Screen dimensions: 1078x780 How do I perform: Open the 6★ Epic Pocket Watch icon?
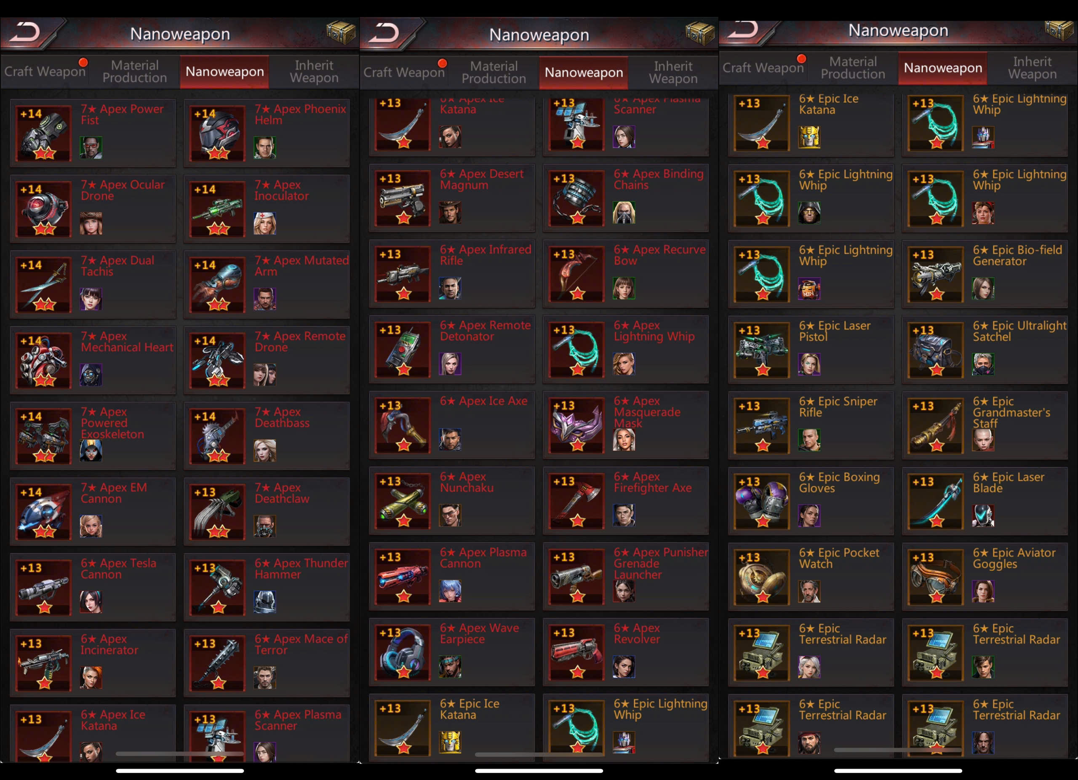(762, 577)
